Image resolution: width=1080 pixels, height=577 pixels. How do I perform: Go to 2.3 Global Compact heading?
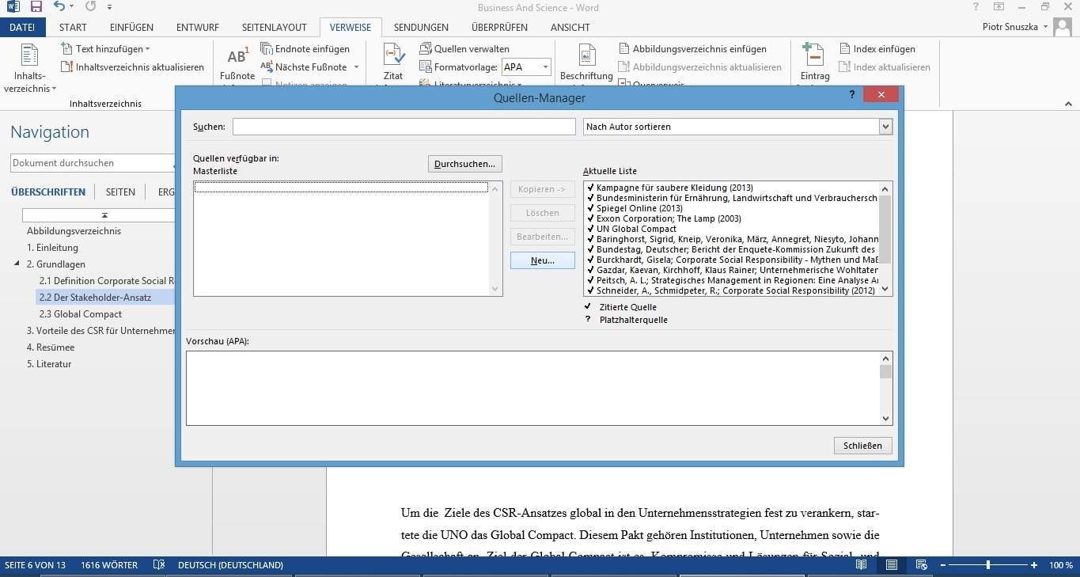(81, 314)
